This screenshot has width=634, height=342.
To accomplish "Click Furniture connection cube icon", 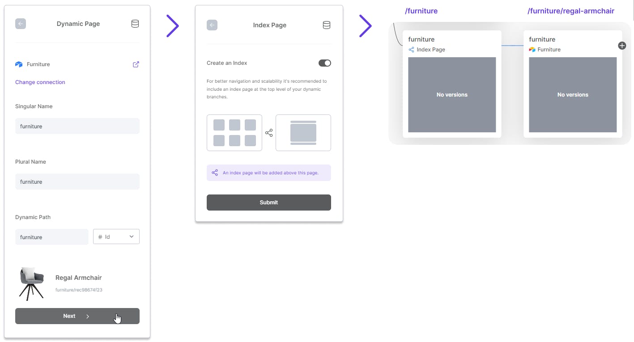I will (x=19, y=64).
